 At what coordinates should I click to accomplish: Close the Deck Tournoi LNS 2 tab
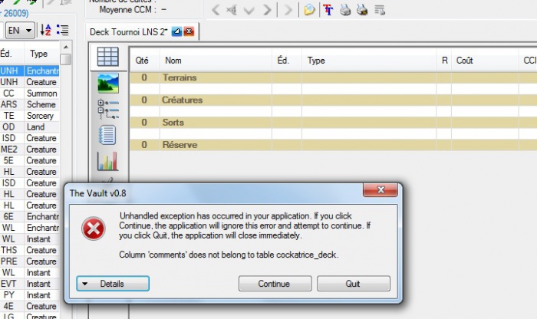coord(189,31)
